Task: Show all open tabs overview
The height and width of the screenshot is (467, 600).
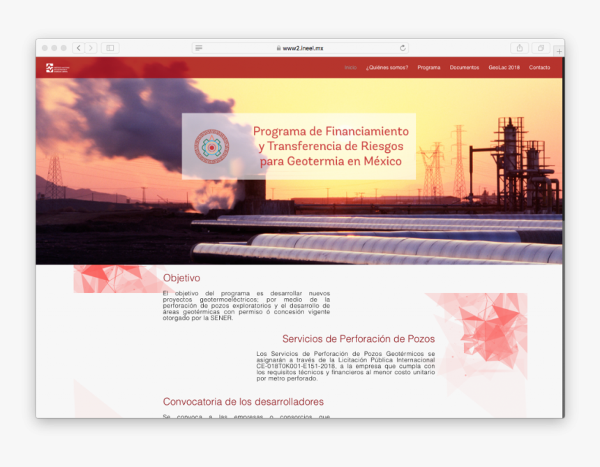Action: [x=541, y=48]
